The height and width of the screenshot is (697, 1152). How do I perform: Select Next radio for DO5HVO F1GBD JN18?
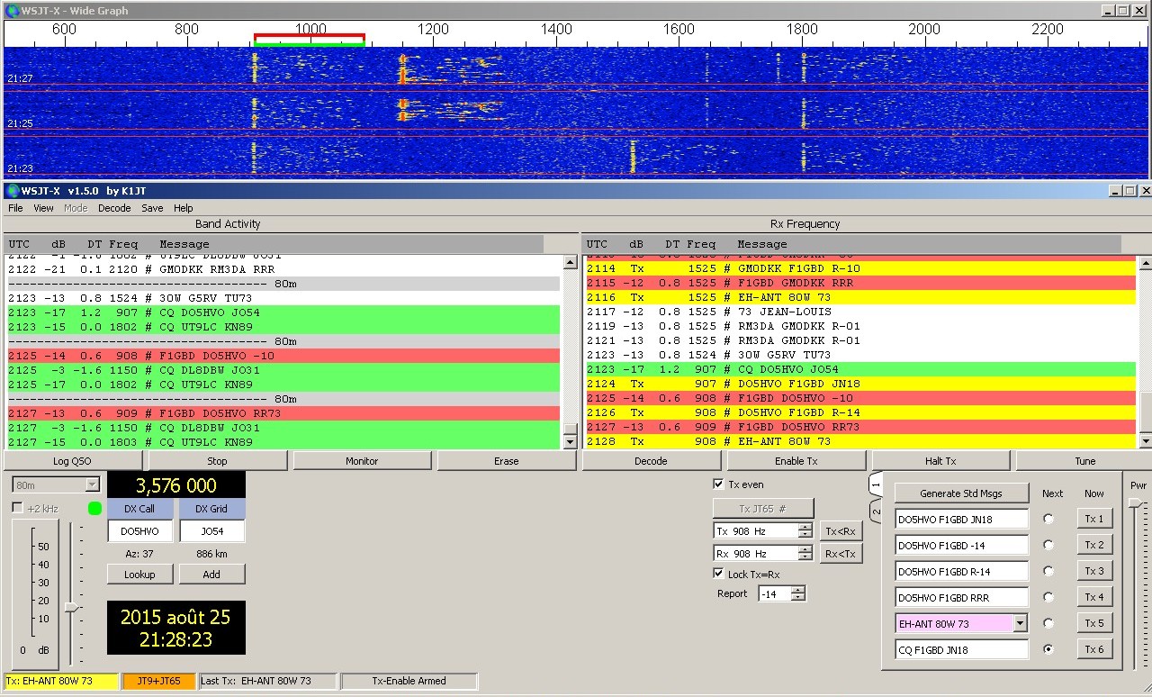click(1048, 519)
